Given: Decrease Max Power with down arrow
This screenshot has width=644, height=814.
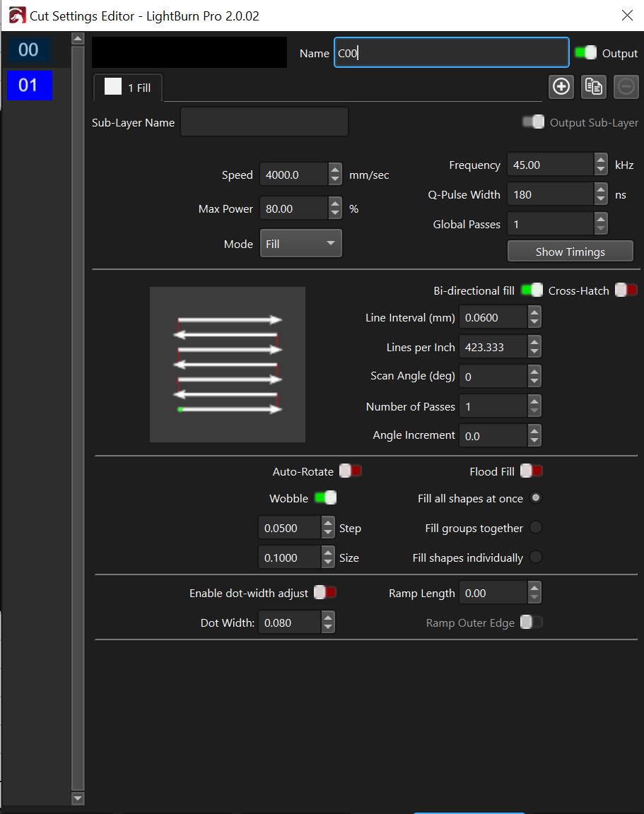Looking at the screenshot, I should [335, 214].
